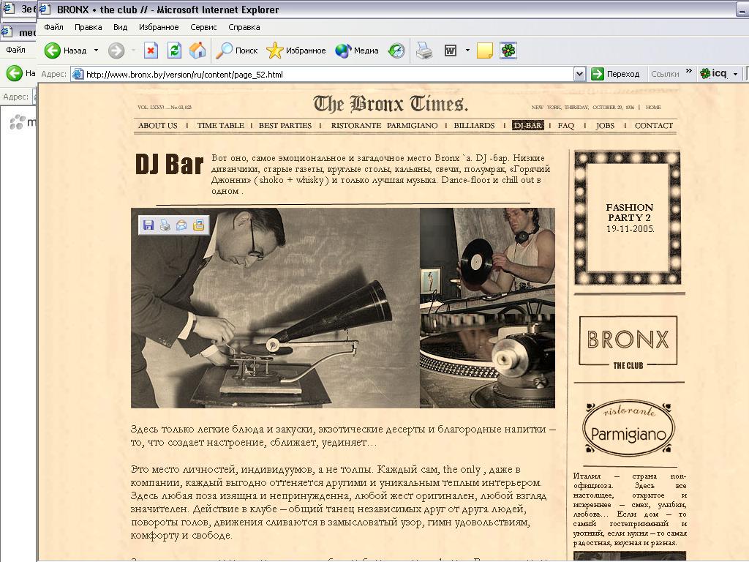749x562 pixels.
Task: Open Файл menu in front window
Action: tap(53, 27)
